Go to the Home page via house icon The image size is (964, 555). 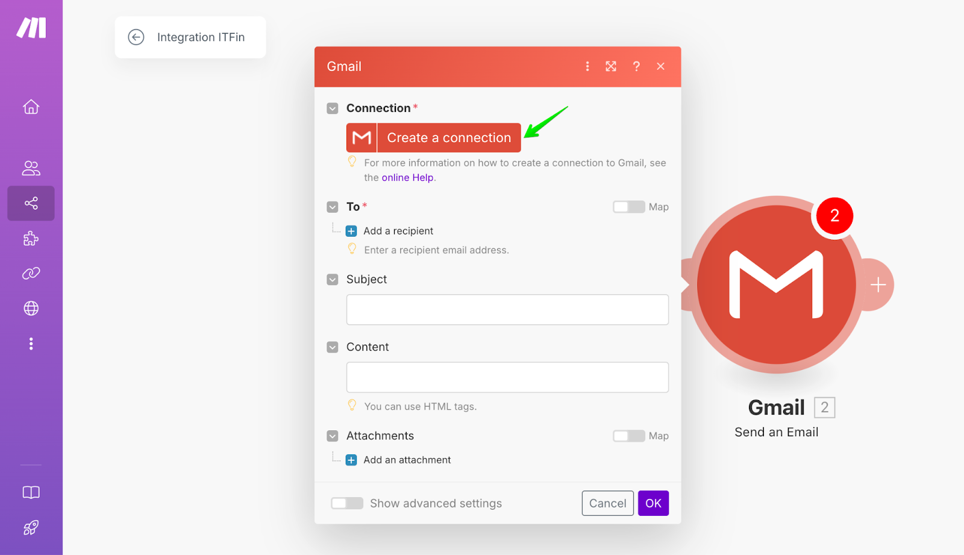click(x=31, y=107)
